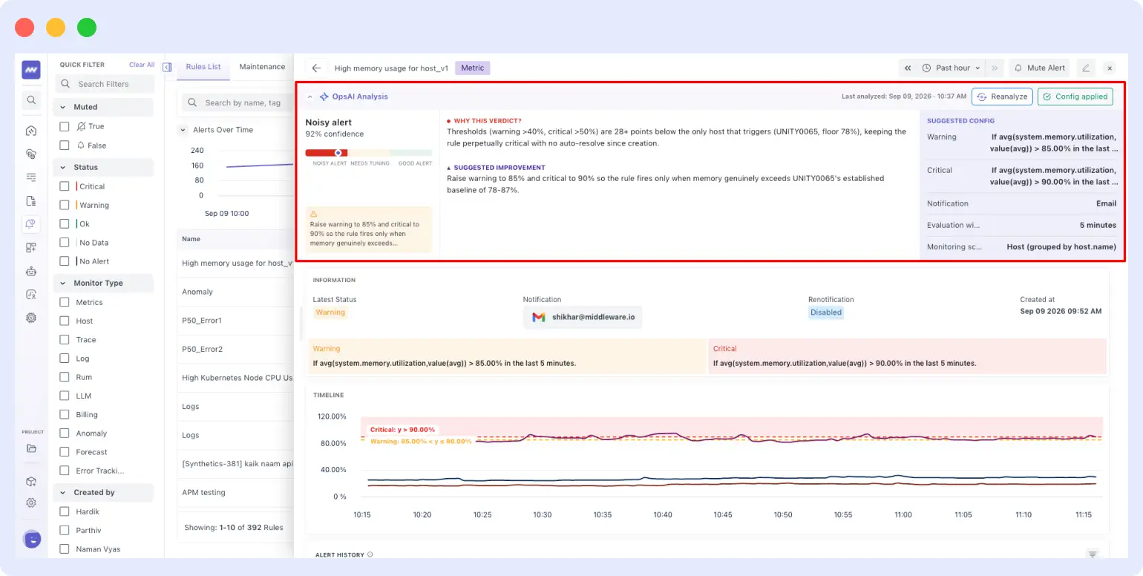Collapse the Status filter section
Viewport: 1143px width, 576px height.
(63, 168)
